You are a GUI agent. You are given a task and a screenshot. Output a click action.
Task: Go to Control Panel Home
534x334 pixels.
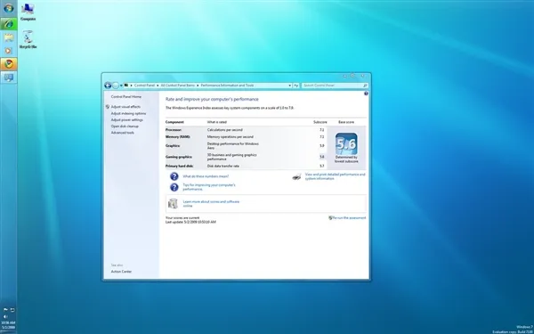pyautogui.click(x=126, y=97)
